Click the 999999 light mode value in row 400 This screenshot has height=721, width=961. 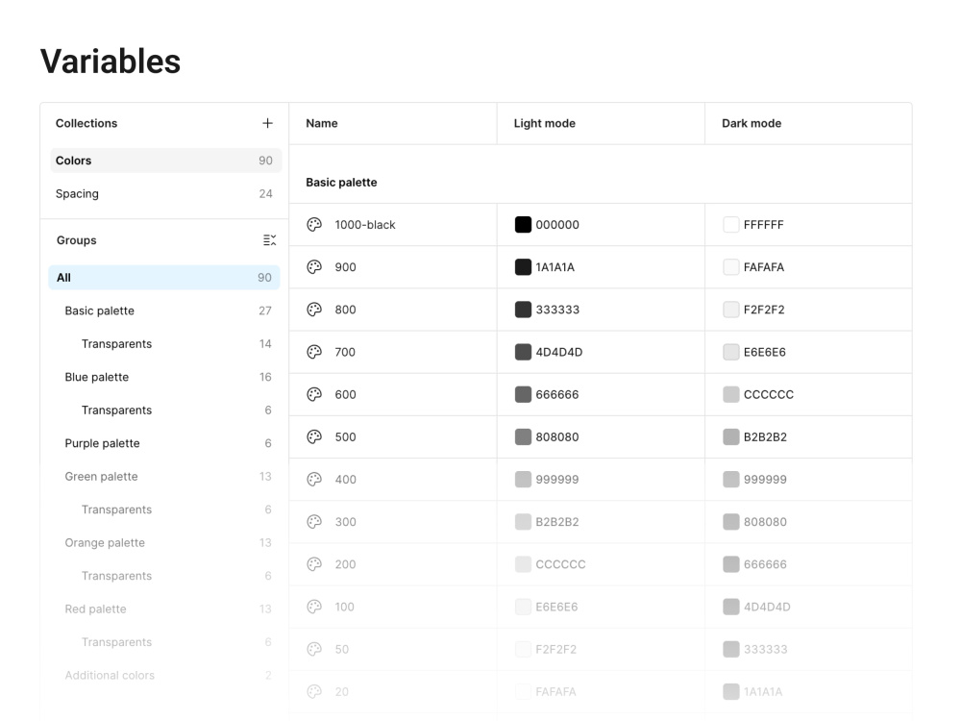click(557, 480)
